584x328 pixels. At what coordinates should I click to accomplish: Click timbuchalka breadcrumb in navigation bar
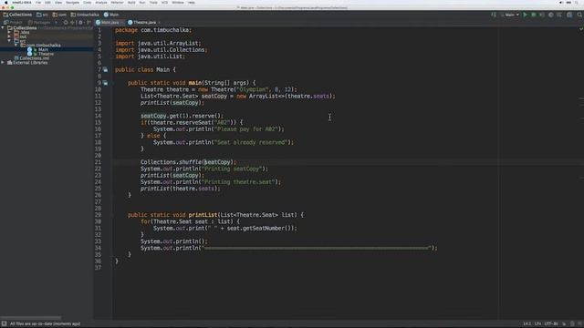tap(85, 15)
